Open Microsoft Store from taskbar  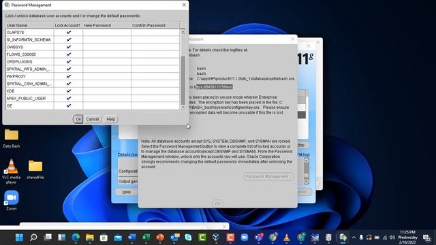point(104,238)
